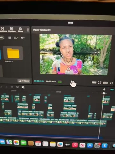Click the AI clipper button
115x154 pixels.
[x=24, y=81]
